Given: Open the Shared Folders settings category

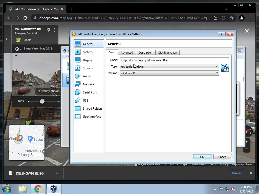Looking at the screenshot, I should (89, 109).
